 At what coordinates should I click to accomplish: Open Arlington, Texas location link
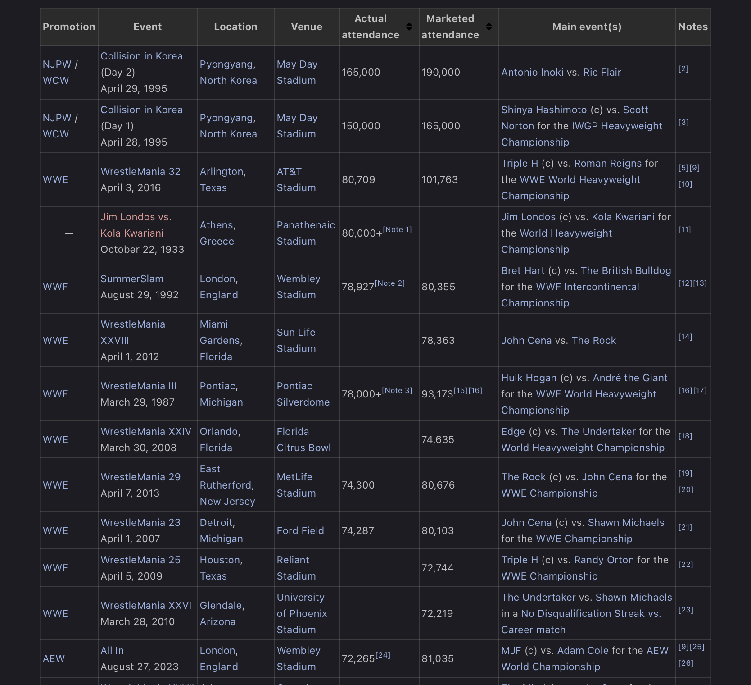point(222,180)
